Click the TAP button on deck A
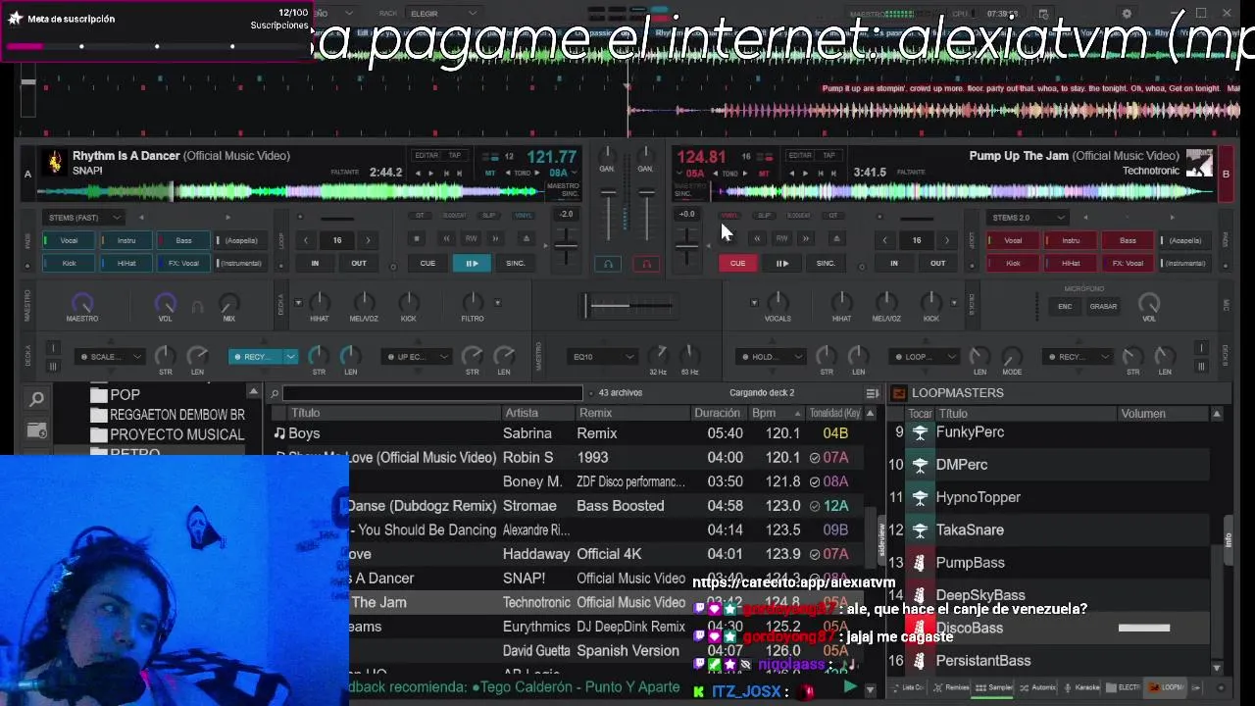 tap(455, 155)
